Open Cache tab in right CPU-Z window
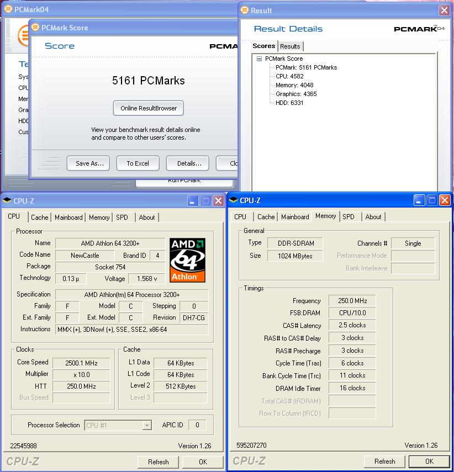This screenshot has width=454, height=472. tap(266, 217)
